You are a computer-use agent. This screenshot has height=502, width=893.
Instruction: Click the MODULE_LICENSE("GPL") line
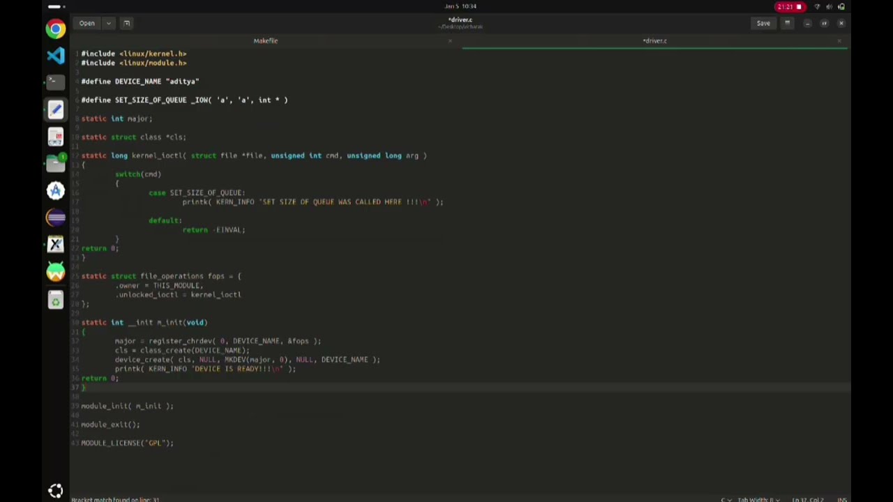coord(127,443)
